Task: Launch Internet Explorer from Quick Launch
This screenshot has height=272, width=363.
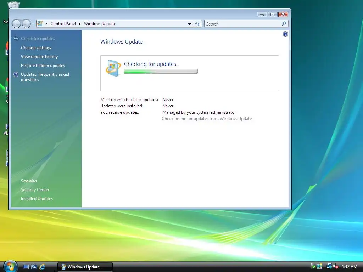Action: coord(42,267)
